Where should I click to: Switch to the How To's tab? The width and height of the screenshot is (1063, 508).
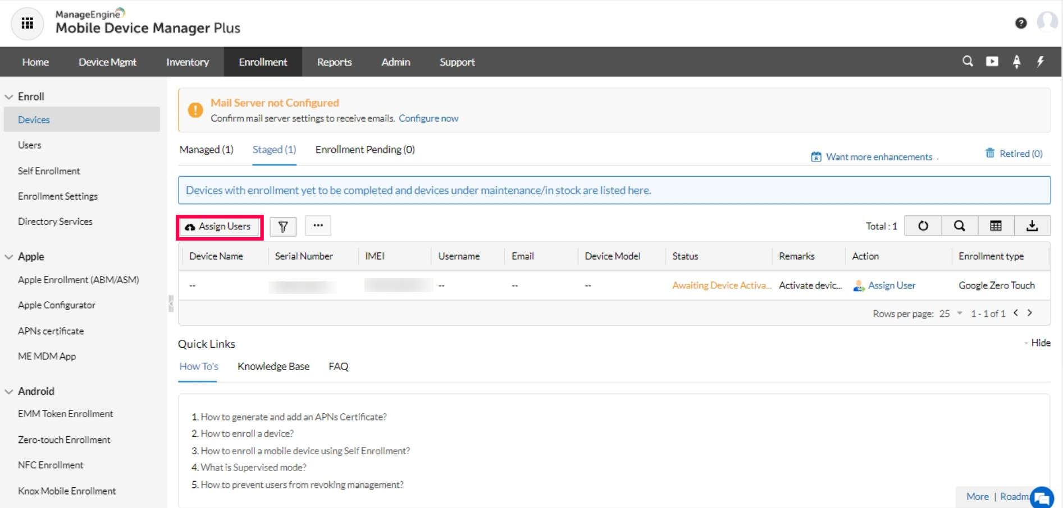(199, 366)
